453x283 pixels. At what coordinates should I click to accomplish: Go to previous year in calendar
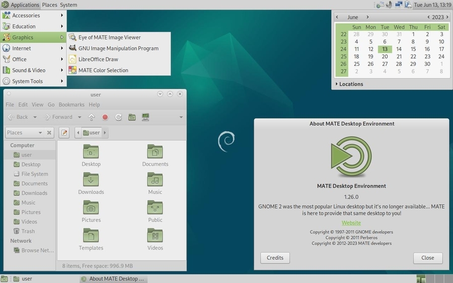pos(428,17)
